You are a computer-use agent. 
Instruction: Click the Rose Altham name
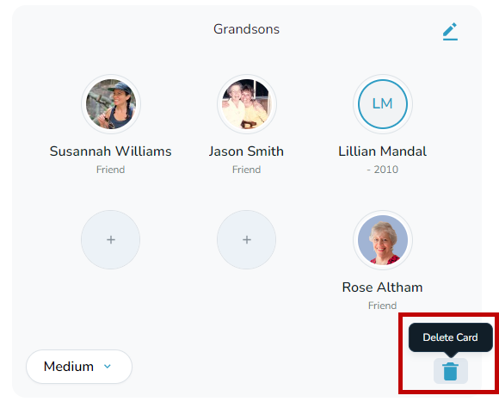382,287
